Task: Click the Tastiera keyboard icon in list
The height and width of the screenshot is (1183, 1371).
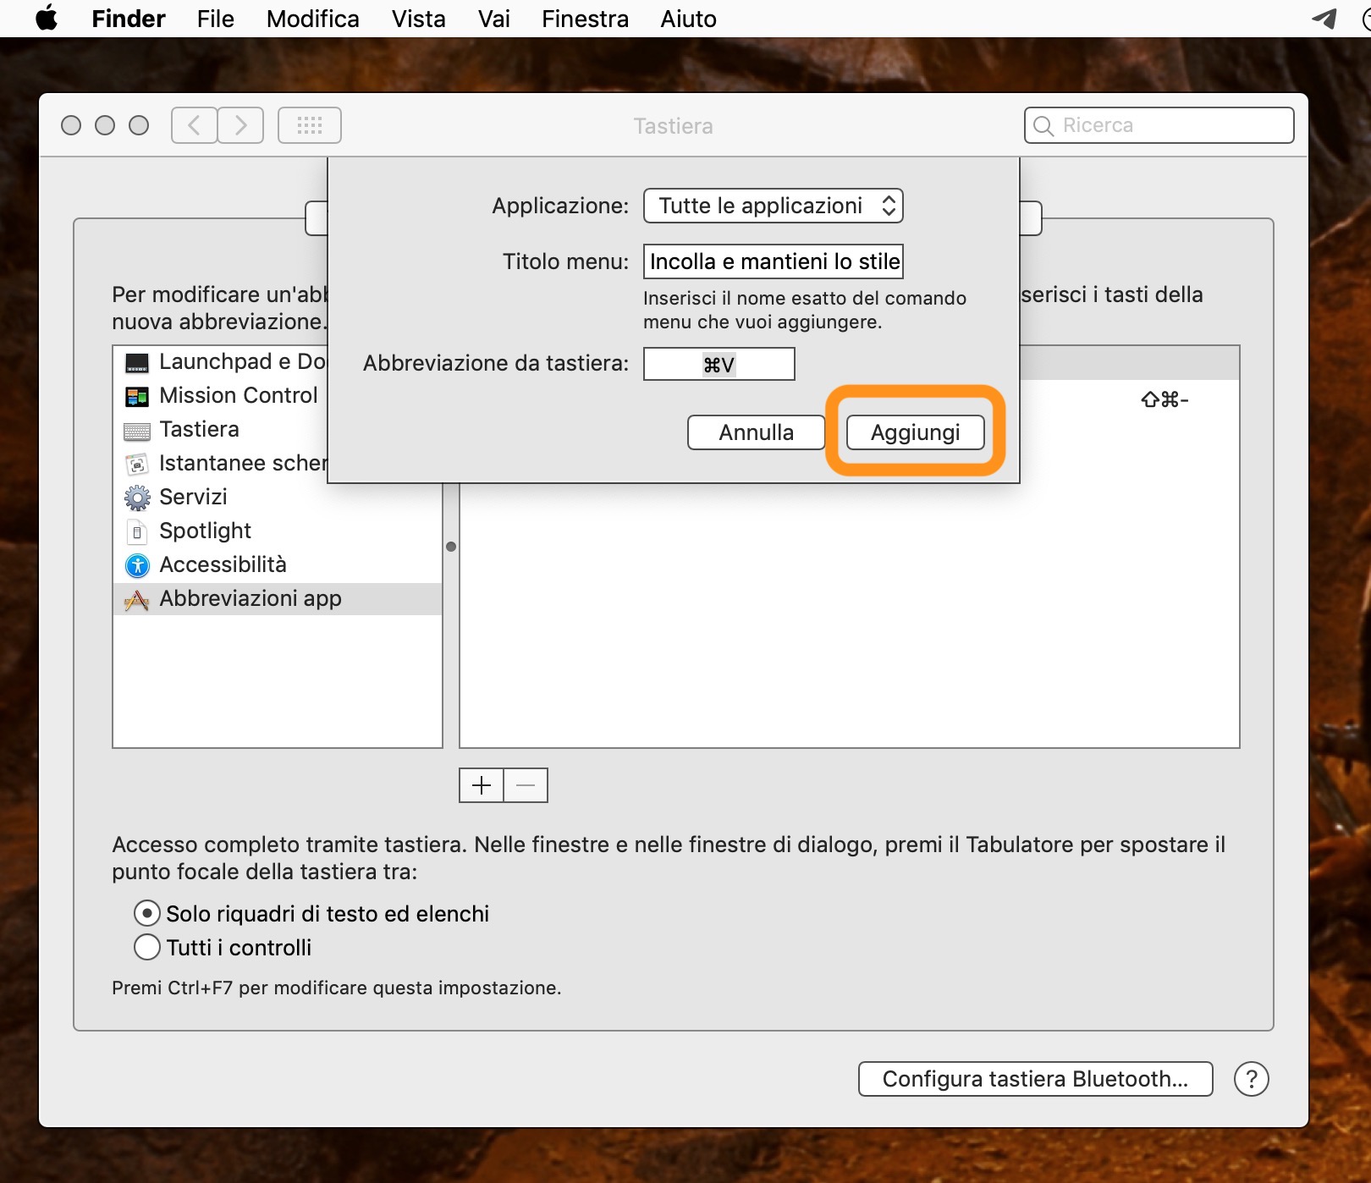Action: point(137,431)
